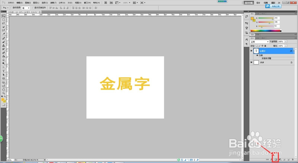Select the Quick Selection tool

point(4,27)
